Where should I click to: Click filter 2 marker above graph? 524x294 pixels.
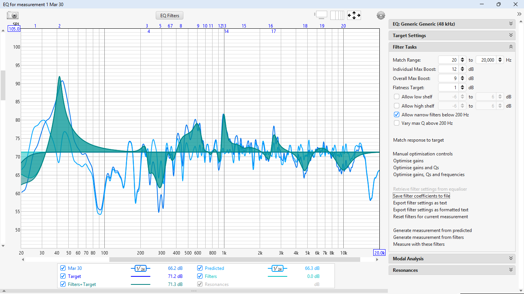[x=59, y=26]
